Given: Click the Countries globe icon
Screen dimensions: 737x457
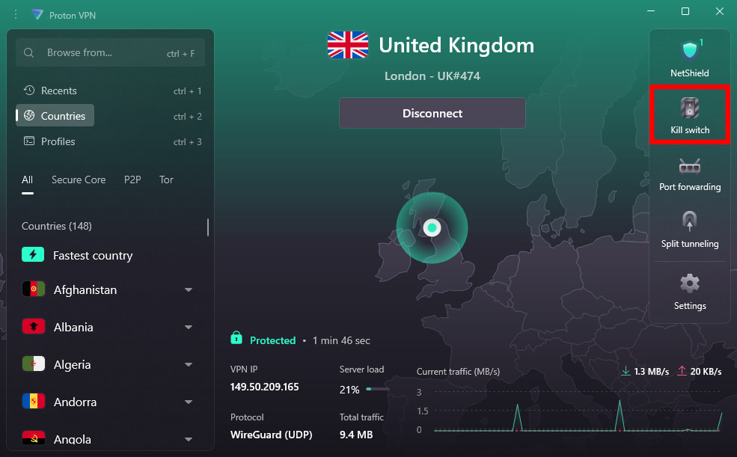Looking at the screenshot, I should 29,115.
